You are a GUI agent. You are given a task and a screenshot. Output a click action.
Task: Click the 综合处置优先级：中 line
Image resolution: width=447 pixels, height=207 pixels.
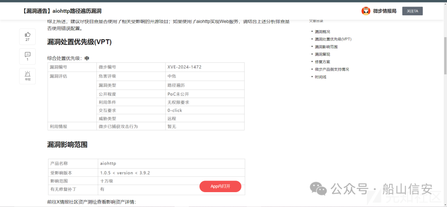(68, 58)
